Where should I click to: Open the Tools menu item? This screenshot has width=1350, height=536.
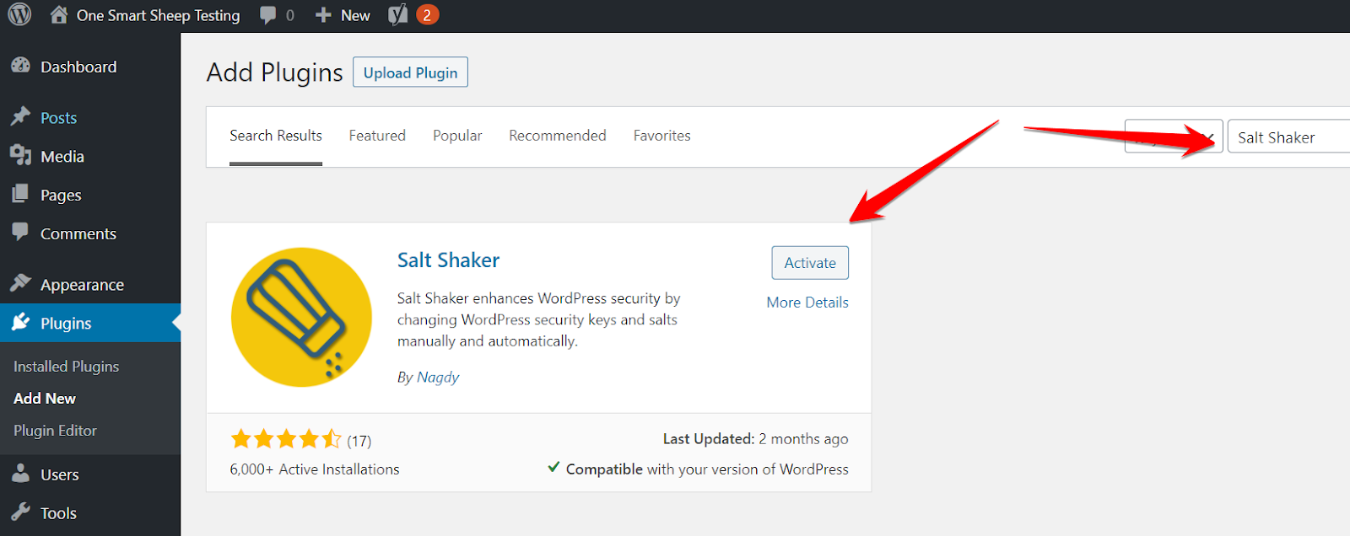(58, 513)
